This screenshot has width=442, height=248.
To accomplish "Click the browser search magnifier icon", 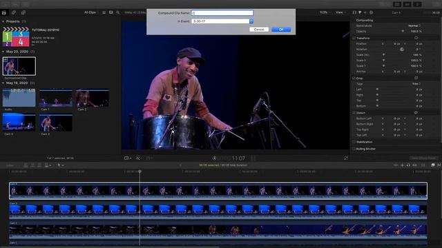I will click(x=118, y=12).
